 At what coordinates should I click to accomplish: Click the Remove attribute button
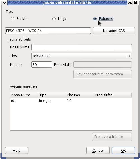point(112,137)
